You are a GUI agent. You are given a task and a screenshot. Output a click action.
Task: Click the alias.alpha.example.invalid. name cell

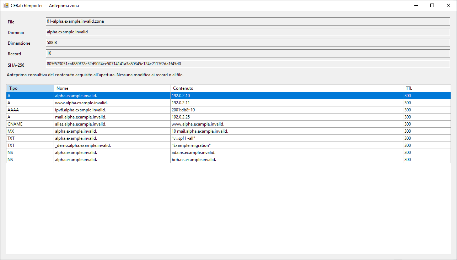pos(112,124)
